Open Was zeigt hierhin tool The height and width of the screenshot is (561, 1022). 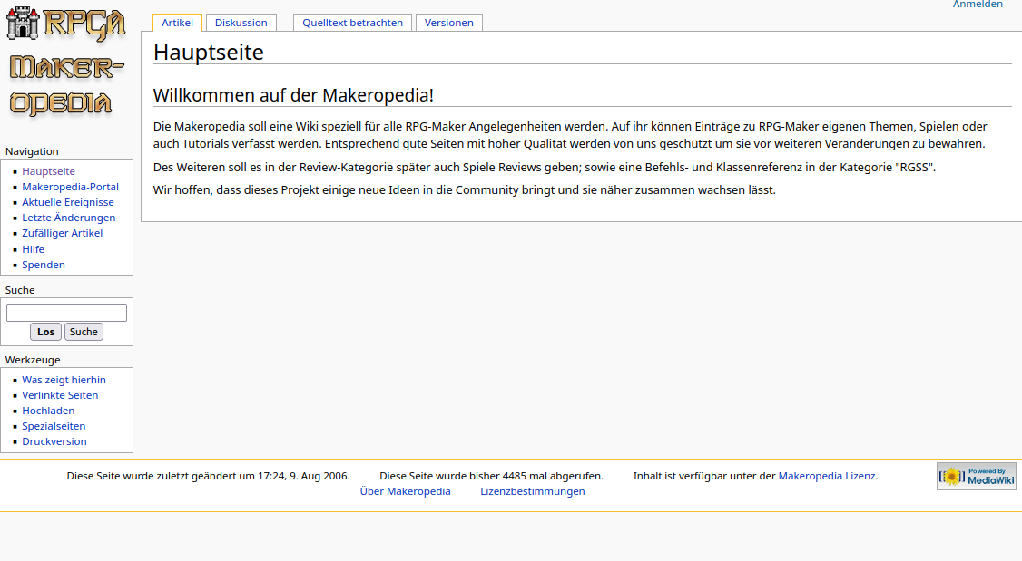[x=64, y=380]
